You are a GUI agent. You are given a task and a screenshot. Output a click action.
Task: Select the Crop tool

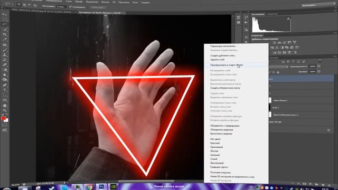click(5, 34)
